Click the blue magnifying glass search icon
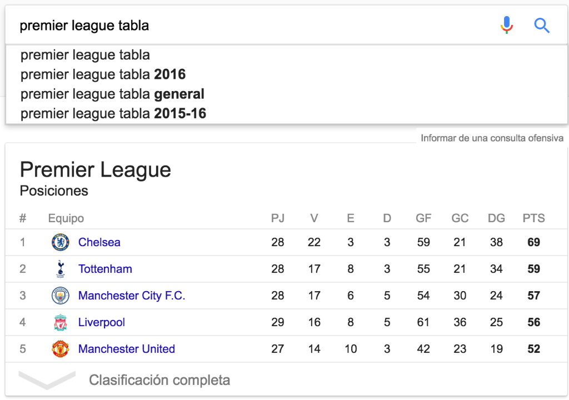This screenshot has height=400, width=569. (x=541, y=26)
